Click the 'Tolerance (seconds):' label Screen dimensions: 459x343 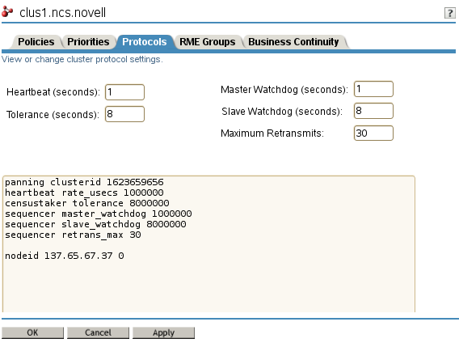point(53,115)
